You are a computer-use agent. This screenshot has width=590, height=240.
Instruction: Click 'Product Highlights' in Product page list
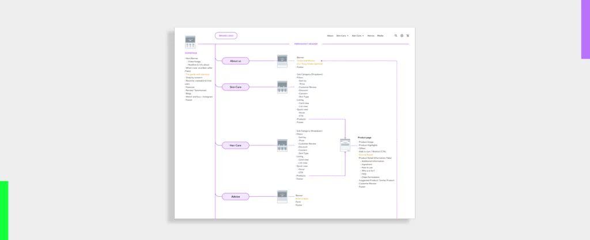tap(368, 145)
